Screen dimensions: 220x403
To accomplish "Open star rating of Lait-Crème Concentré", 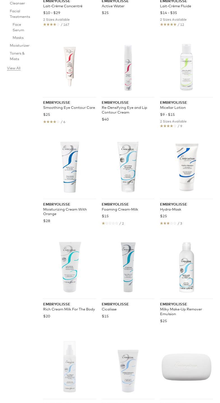I will pos(56,25).
